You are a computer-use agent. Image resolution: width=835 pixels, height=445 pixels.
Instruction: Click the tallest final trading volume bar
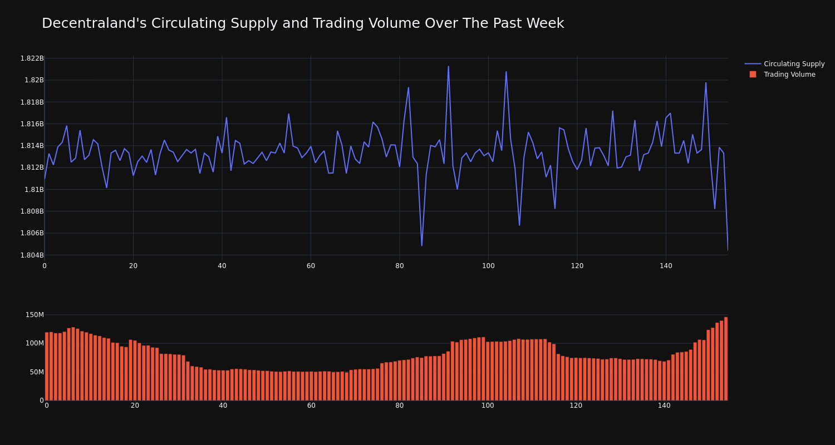click(726, 359)
